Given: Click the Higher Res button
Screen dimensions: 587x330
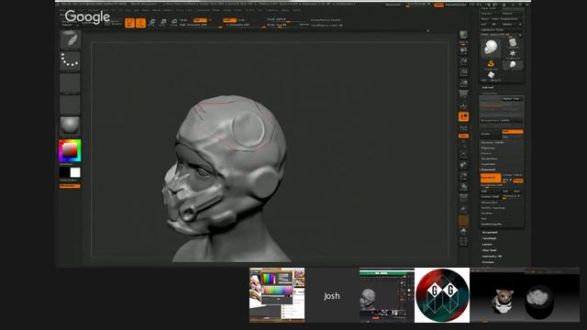Looking at the screenshot, I should pos(512,99).
